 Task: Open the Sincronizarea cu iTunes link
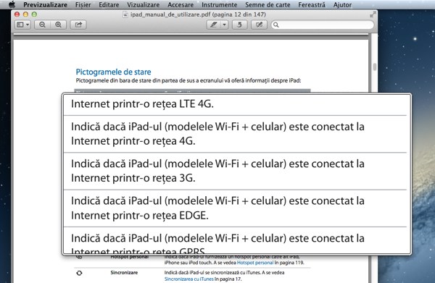(x=189, y=279)
